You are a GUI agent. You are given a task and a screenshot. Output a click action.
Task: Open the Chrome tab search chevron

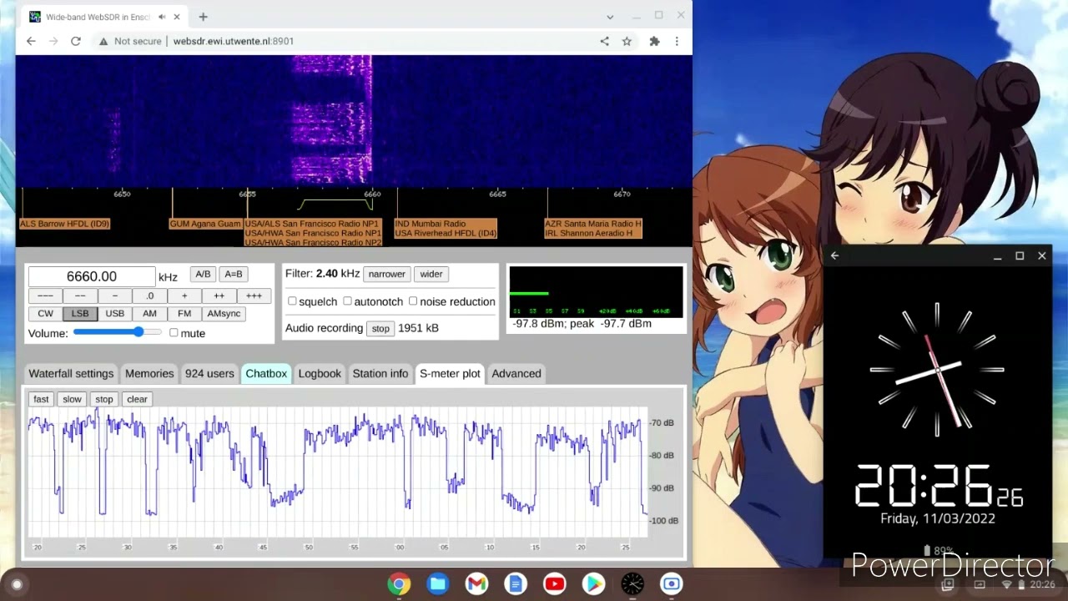[610, 17]
